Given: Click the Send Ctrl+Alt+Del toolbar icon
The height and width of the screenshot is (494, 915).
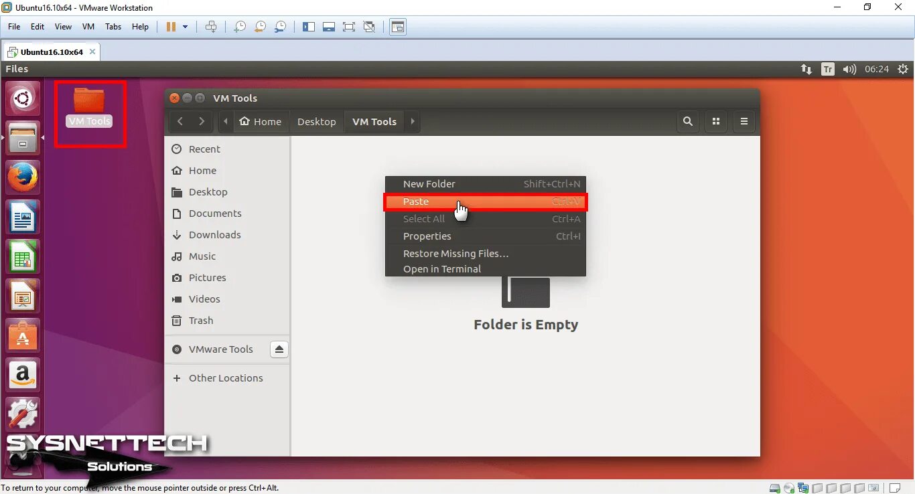Looking at the screenshot, I should coord(211,27).
